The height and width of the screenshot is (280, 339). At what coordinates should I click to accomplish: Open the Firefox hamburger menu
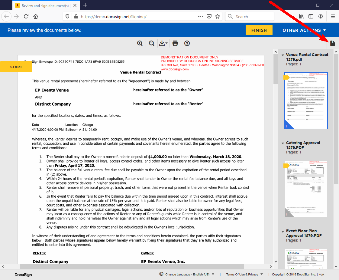[x=333, y=16]
